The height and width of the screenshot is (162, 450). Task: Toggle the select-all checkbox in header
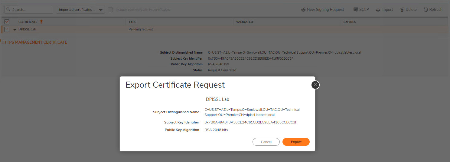[x=7, y=22]
